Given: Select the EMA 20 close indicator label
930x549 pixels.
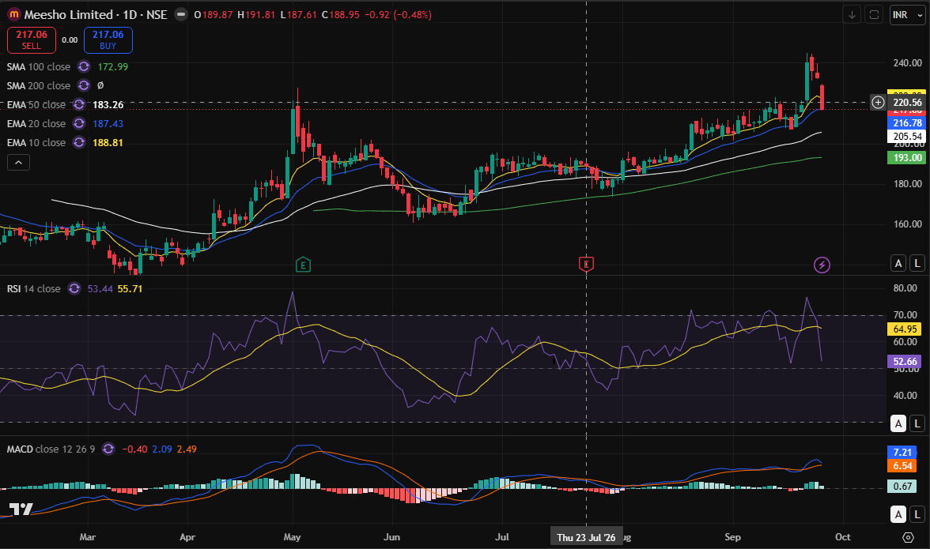Looking at the screenshot, I should point(36,124).
